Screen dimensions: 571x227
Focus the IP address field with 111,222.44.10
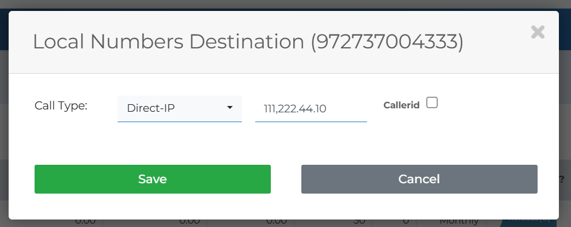[x=311, y=108]
